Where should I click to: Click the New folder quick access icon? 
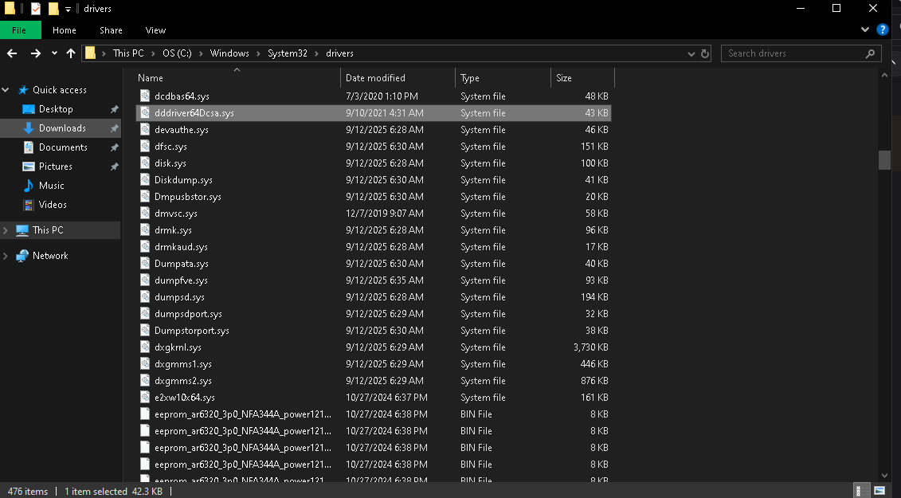tap(53, 9)
